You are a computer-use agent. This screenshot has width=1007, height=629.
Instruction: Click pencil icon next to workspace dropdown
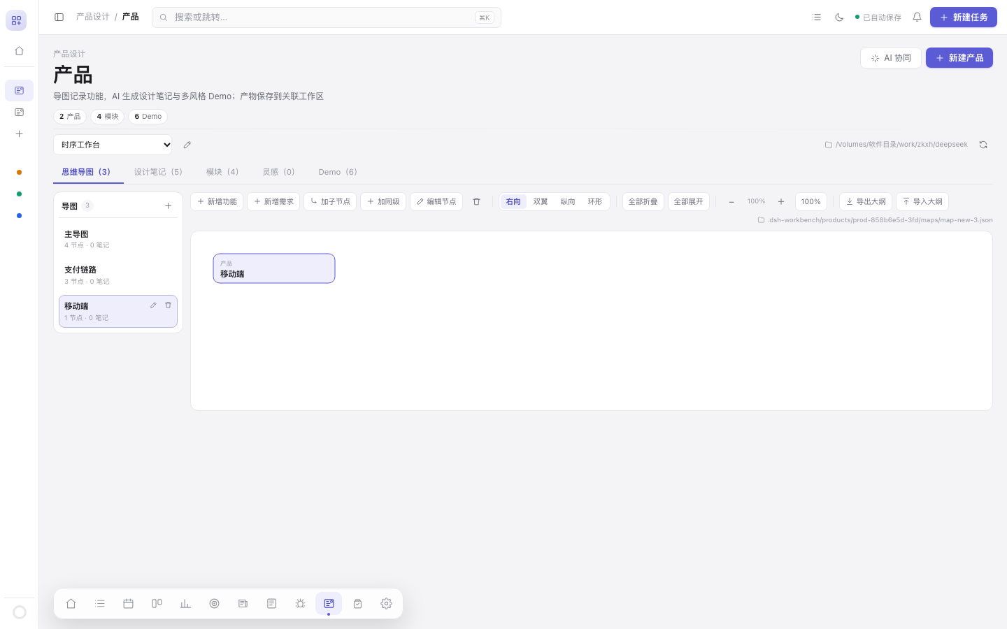point(187,145)
